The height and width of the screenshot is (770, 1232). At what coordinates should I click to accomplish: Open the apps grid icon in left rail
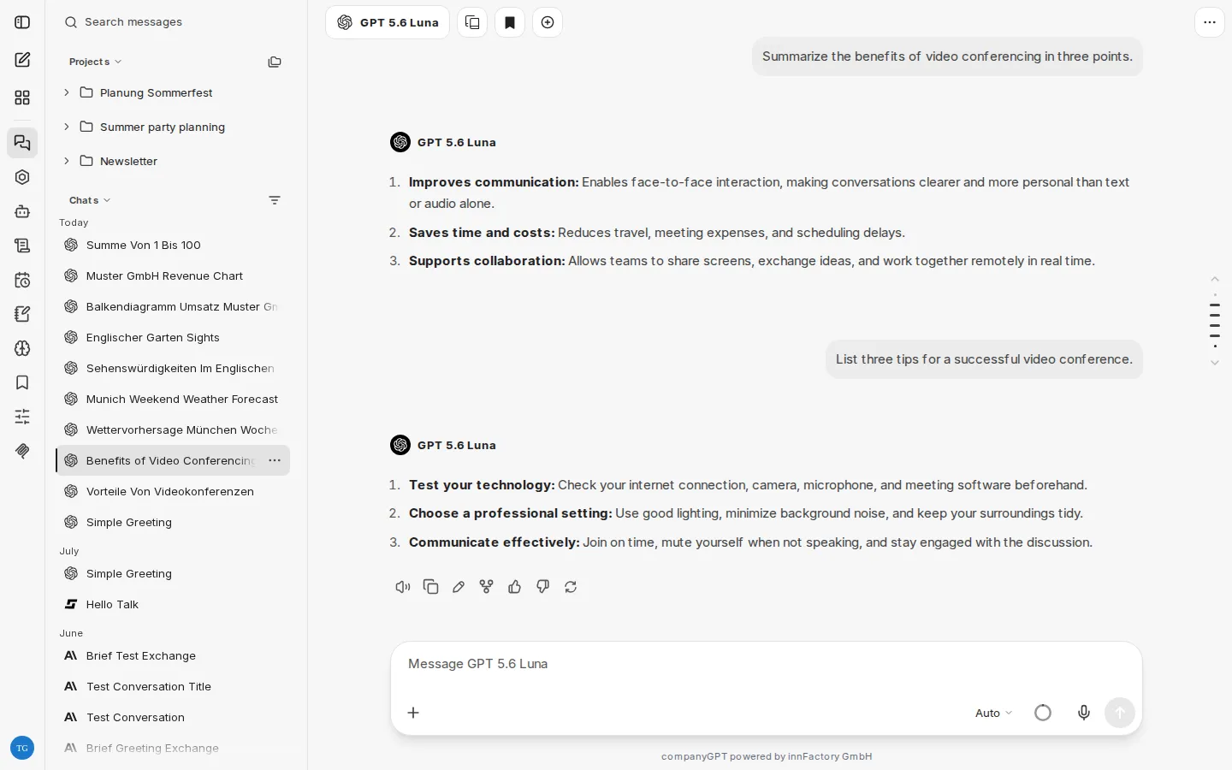click(x=22, y=98)
